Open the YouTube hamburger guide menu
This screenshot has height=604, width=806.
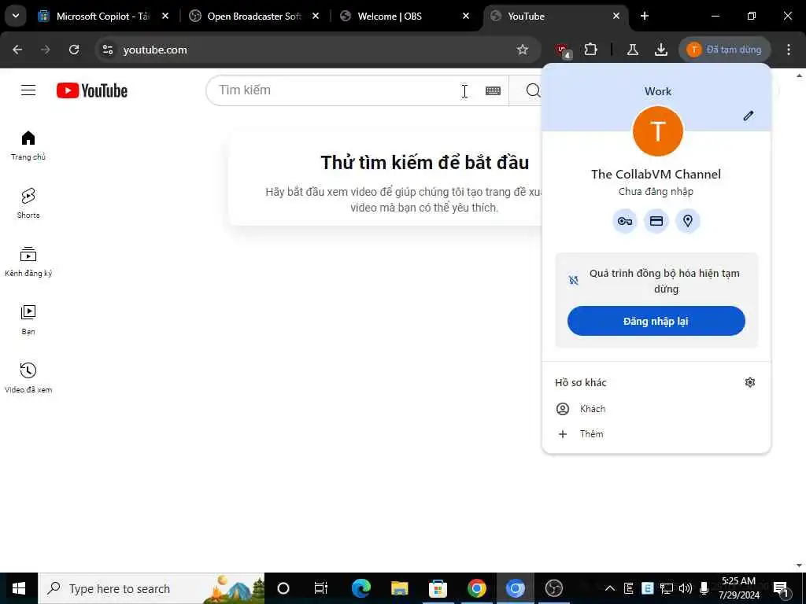28,90
